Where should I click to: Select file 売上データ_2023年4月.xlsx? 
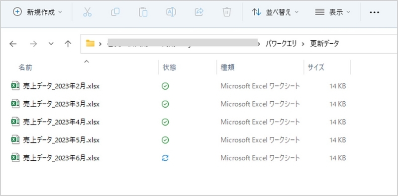(61, 122)
